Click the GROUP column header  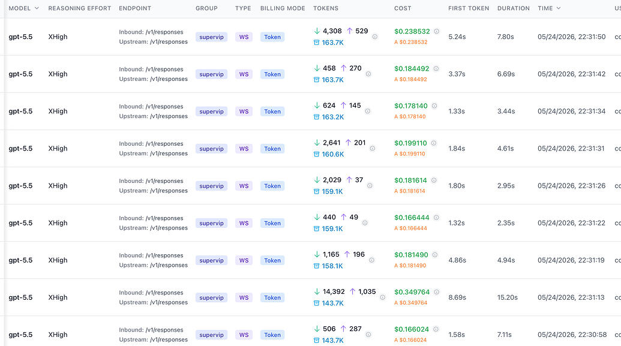click(x=206, y=8)
